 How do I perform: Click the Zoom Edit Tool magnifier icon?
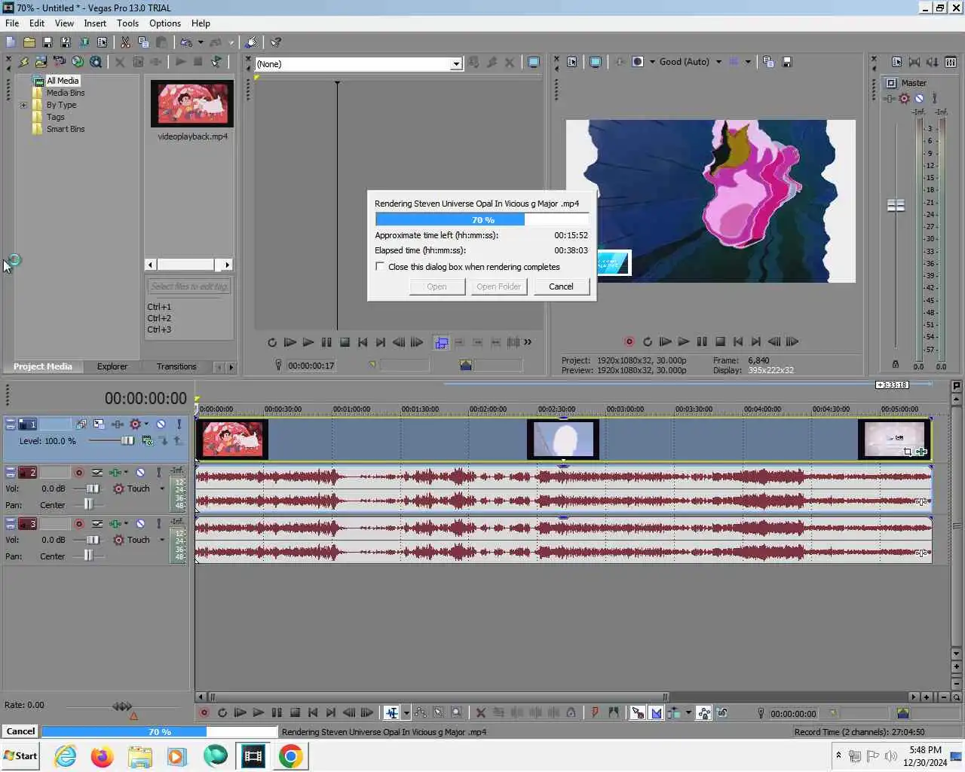456,712
